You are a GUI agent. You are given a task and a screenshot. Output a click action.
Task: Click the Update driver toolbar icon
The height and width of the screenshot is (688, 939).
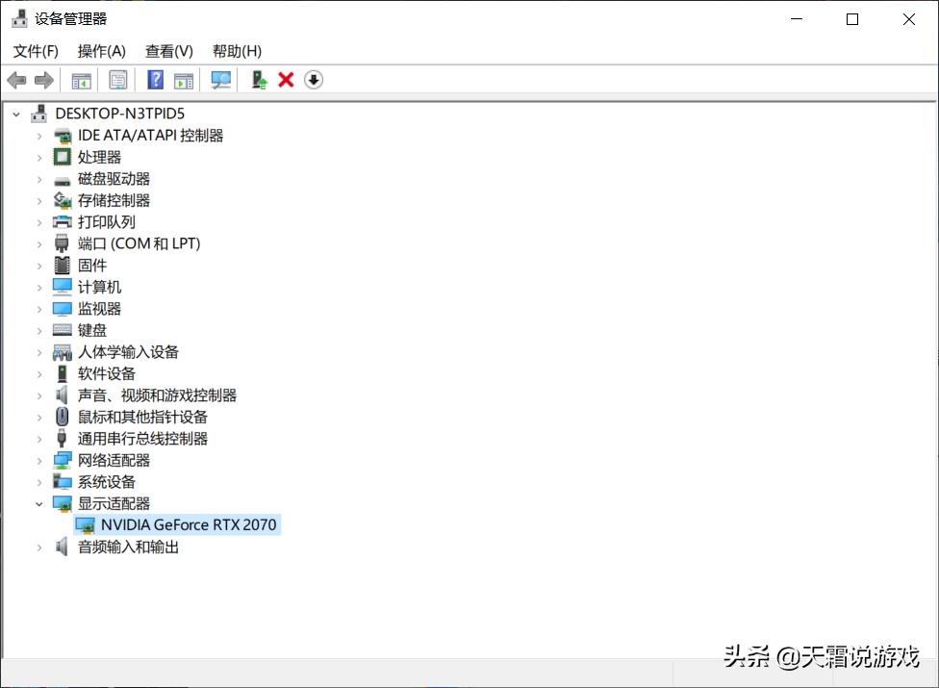click(x=259, y=80)
